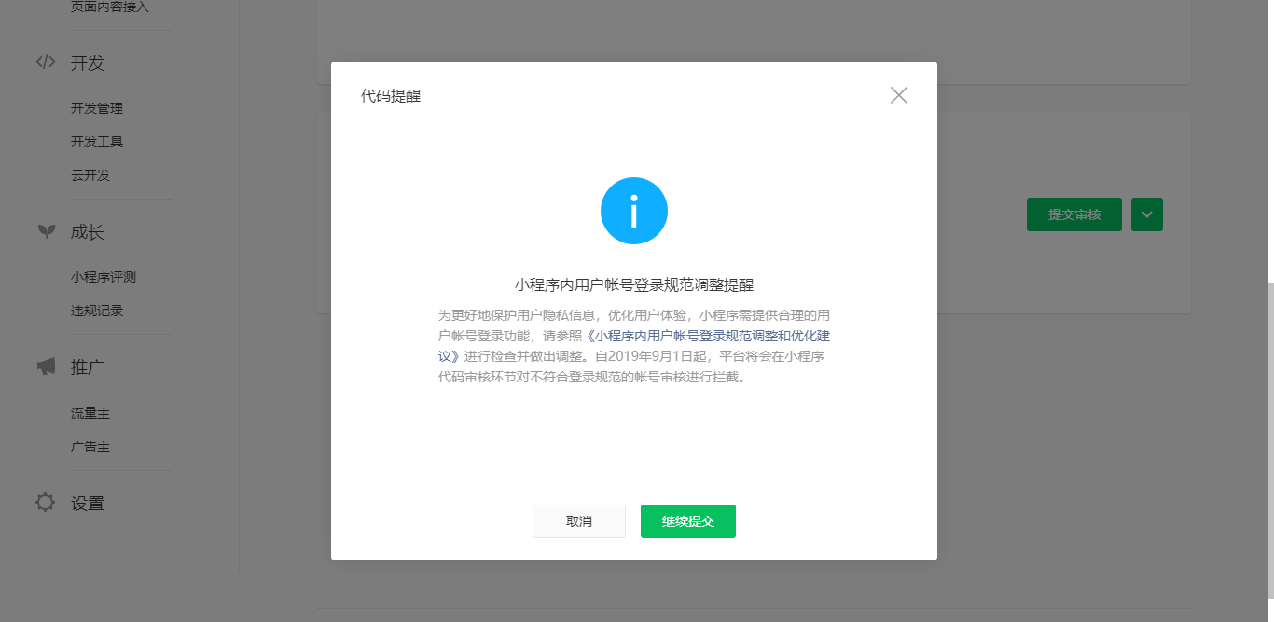1274x622 pixels.
Task: Click the 提交审核 button
Action: (x=1074, y=214)
